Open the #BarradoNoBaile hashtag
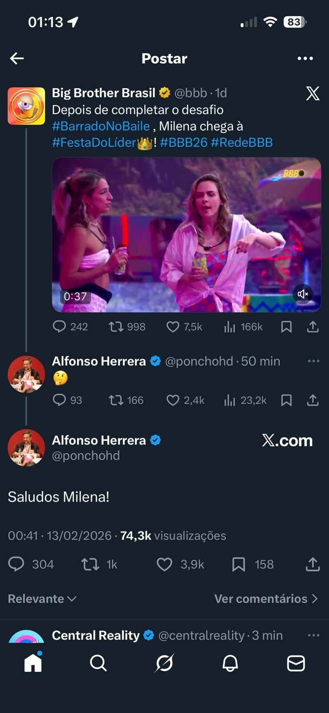 click(x=101, y=126)
